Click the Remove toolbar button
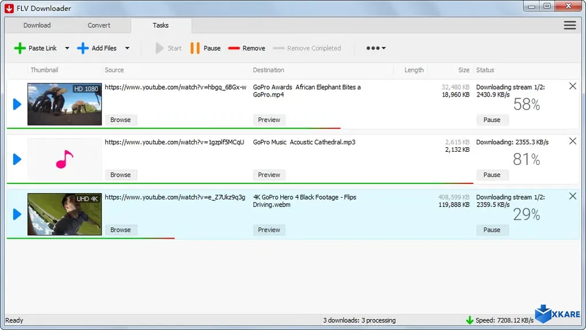Screen dimensions: 586x330 [246, 48]
